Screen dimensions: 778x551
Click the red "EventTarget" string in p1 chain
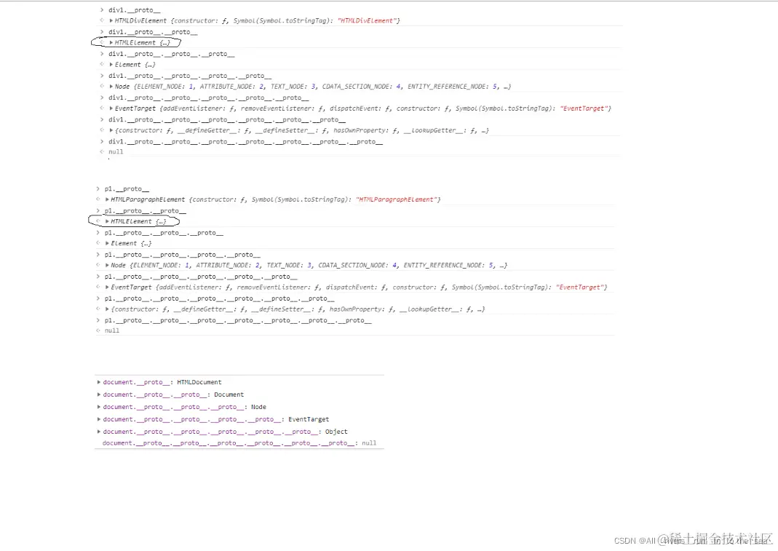[579, 287]
